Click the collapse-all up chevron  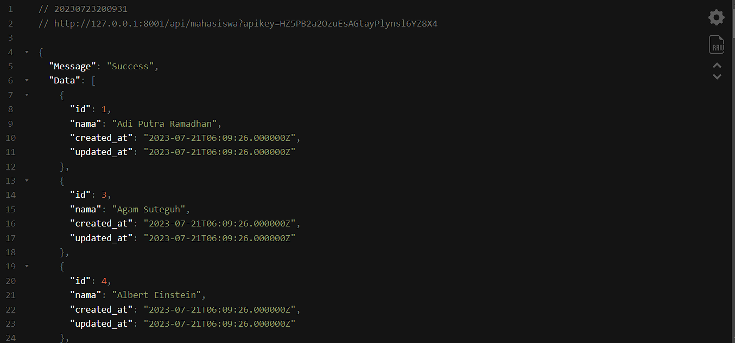(717, 66)
